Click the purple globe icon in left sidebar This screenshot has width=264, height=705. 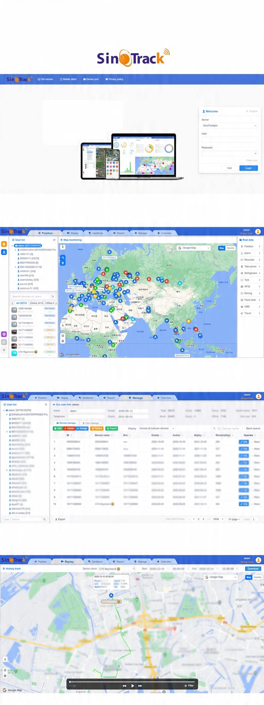click(4, 334)
